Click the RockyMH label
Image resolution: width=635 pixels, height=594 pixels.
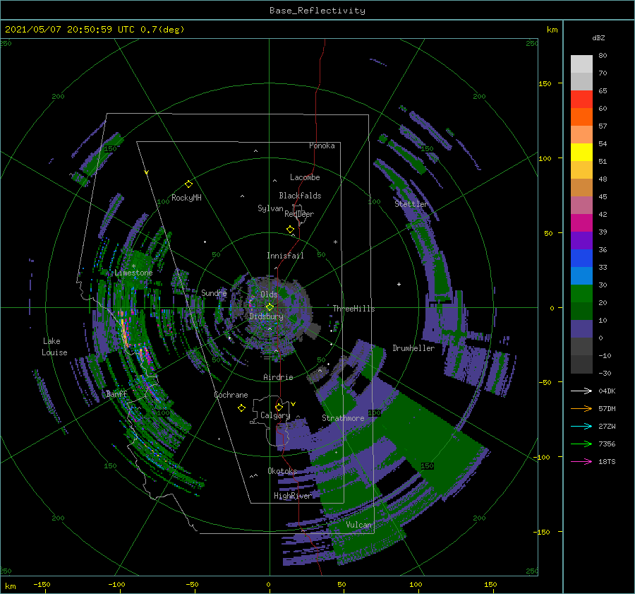186,198
